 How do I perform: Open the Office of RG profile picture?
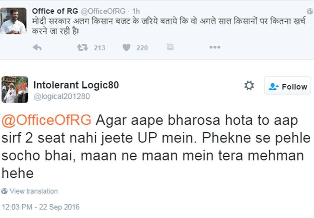(13, 21)
